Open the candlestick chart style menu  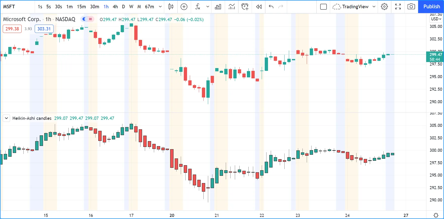pos(171,7)
